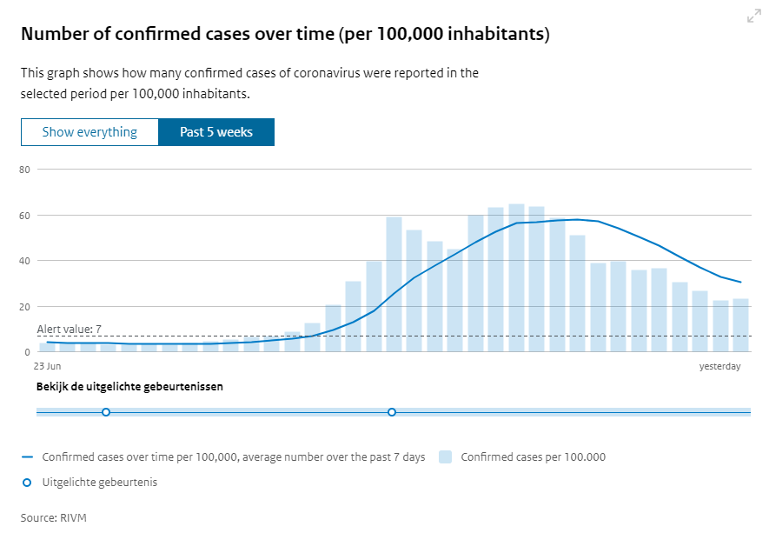769x533 pixels.
Task: Select the tallest bar in the chart
Action: pos(516,277)
